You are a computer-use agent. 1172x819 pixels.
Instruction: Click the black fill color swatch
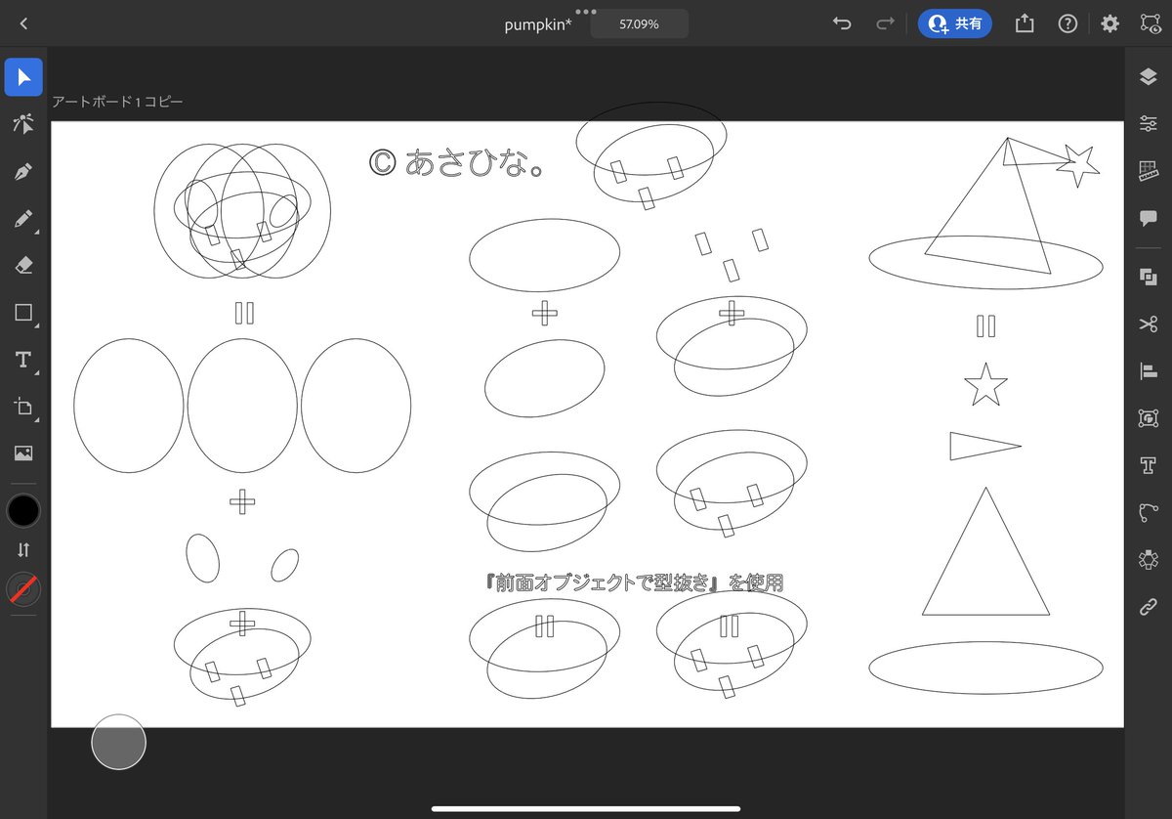23,509
